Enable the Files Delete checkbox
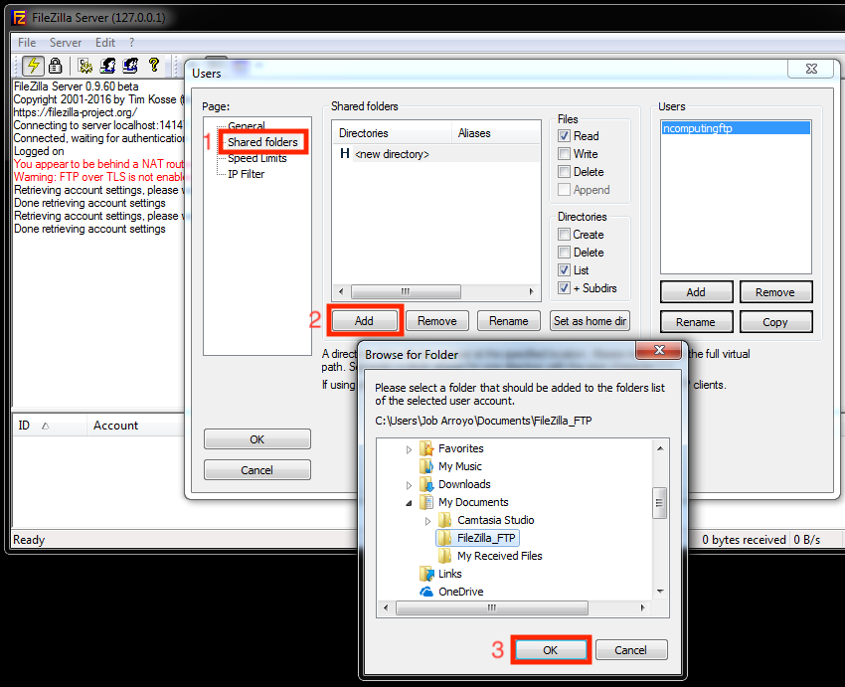Image resolution: width=845 pixels, height=687 pixels. (565, 172)
